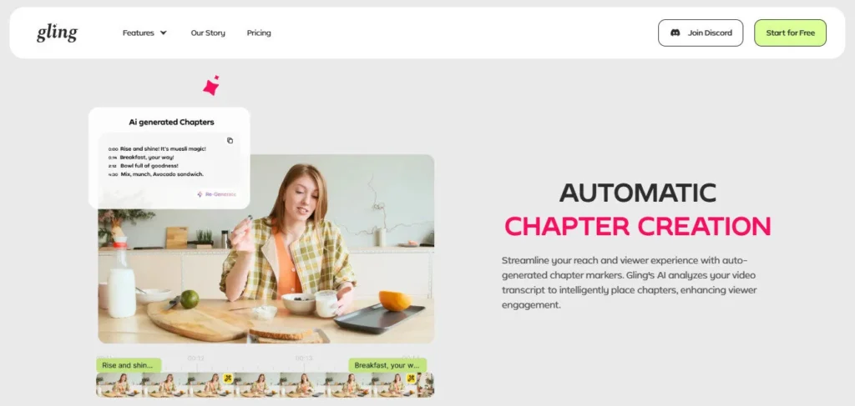
Task: Copy the AI generated chapters list
Action: [230, 140]
